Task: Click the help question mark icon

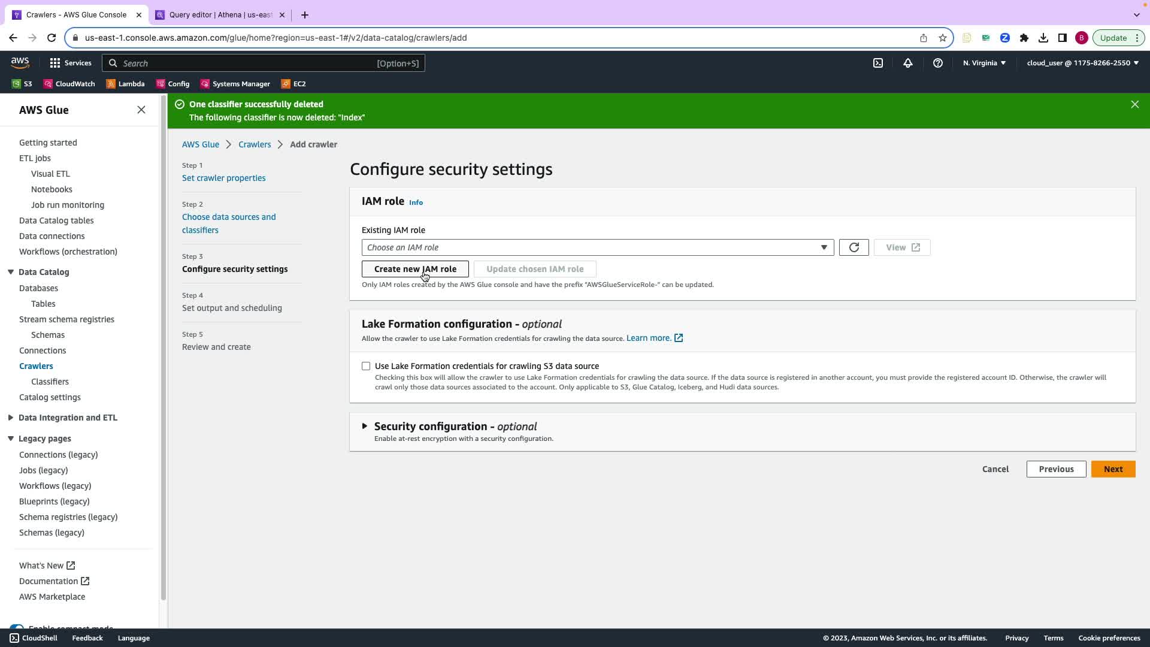Action: coord(937,63)
